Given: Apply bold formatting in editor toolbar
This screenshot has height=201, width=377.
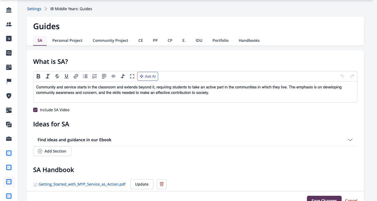Looking at the screenshot, I should [x=38, y=76].
